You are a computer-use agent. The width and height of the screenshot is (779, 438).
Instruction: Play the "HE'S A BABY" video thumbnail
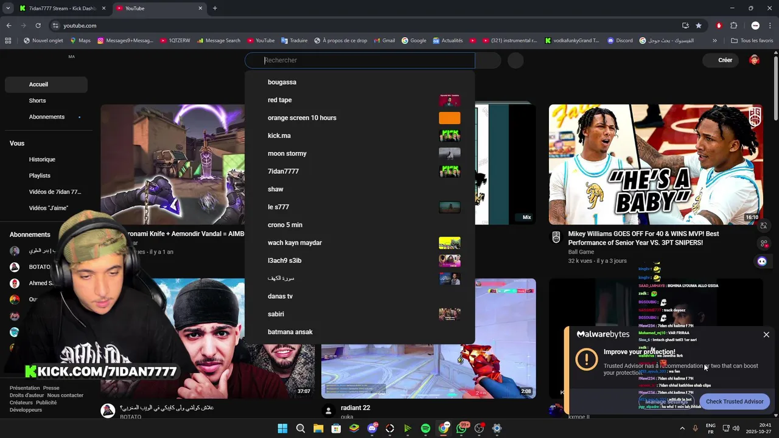[655, 164]
